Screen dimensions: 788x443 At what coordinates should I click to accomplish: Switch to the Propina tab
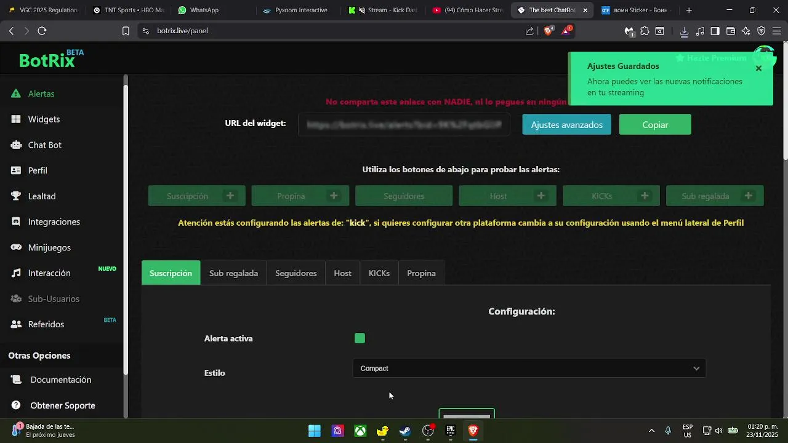[421, 273]
